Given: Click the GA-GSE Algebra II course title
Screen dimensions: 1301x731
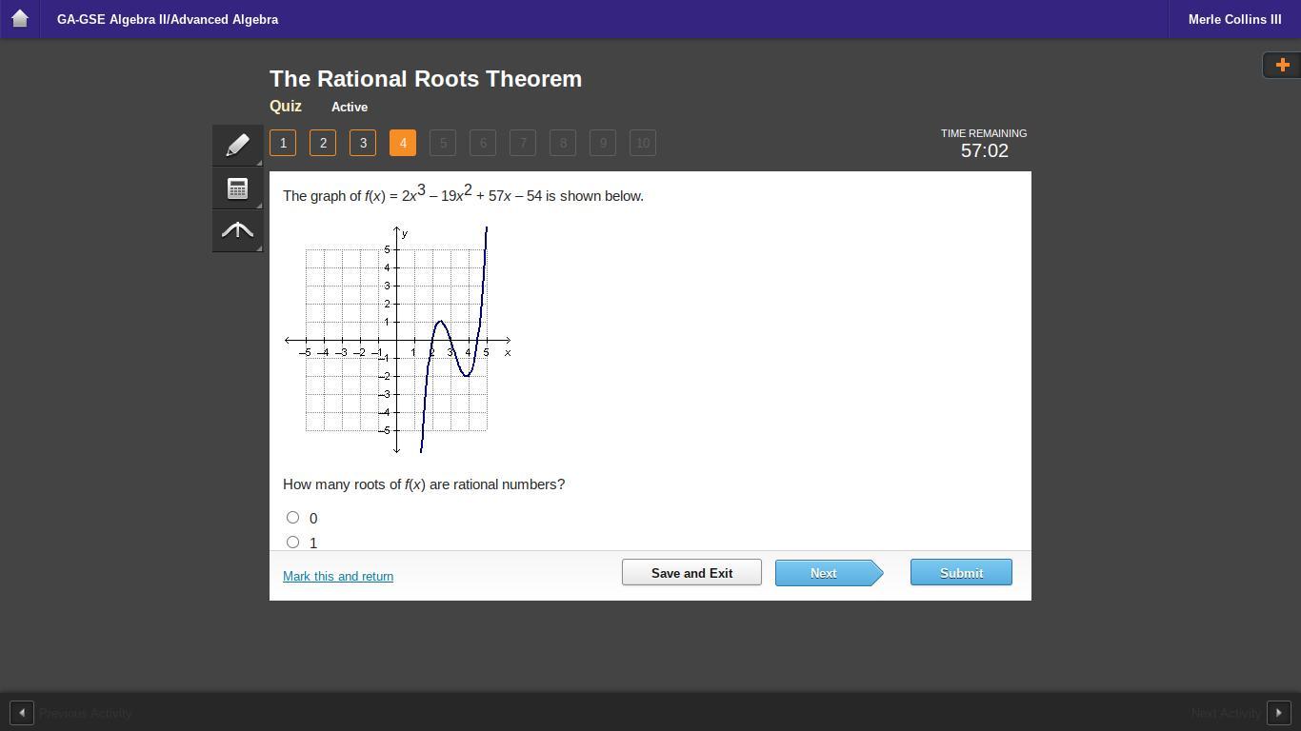Looking at the screenshot, I should click(x=168, y=19).
